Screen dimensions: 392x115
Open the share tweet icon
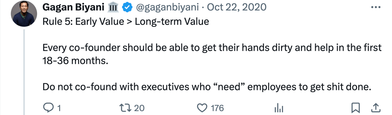[375, 107]
